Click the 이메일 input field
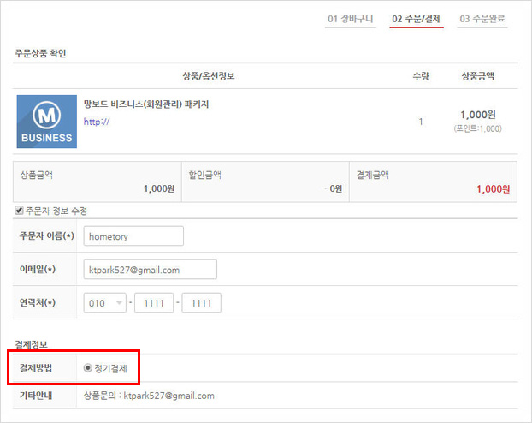The image size is (532, 423). pos(150,270)
